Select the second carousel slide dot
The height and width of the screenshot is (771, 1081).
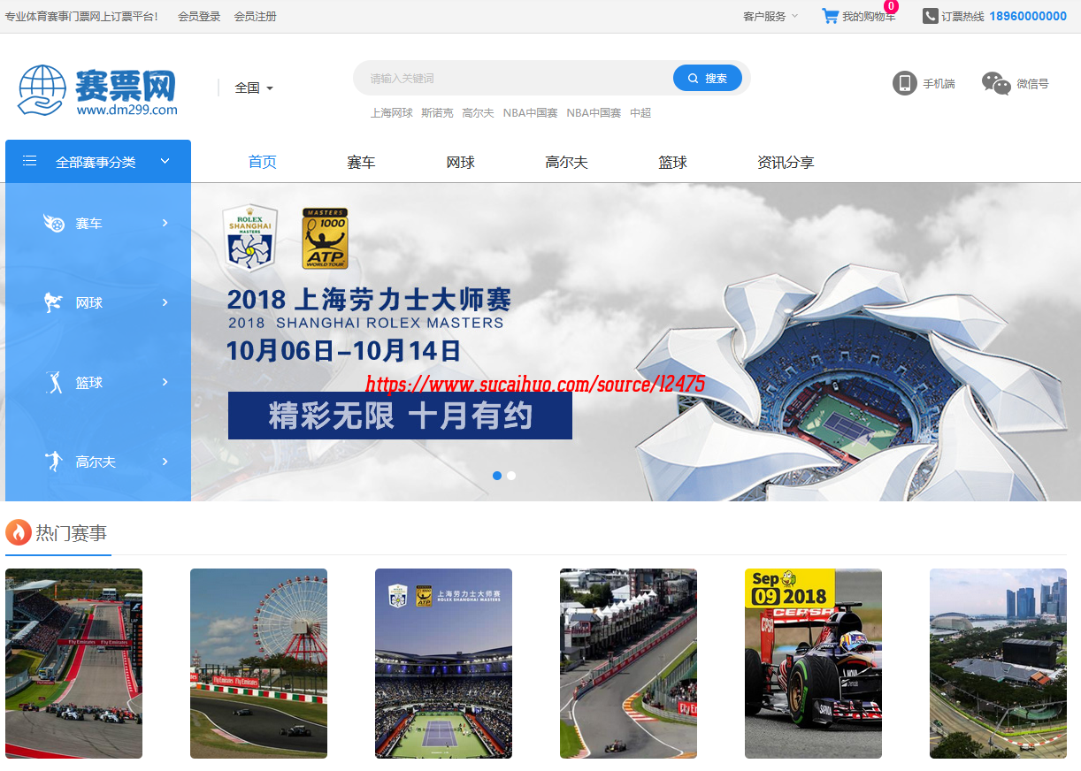[511, 476]
